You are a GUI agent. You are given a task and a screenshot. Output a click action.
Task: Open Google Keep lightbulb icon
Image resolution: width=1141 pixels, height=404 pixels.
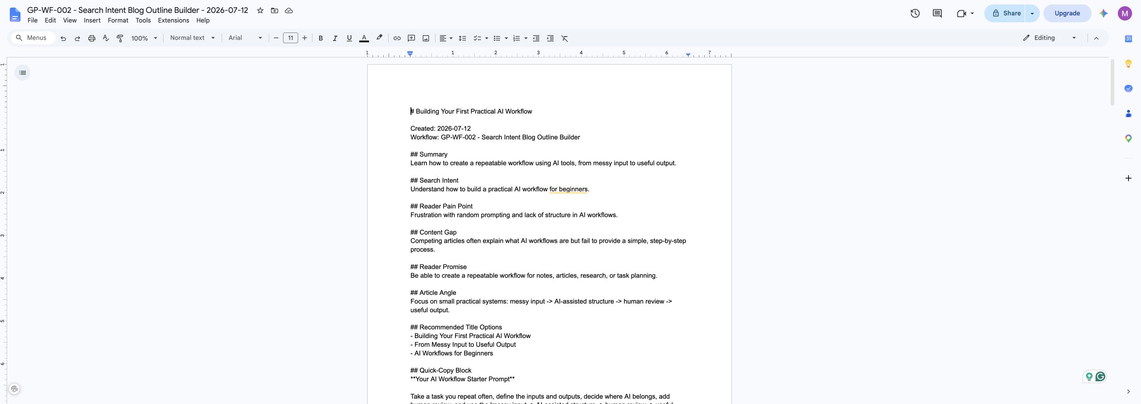[x=1129, y=64]
